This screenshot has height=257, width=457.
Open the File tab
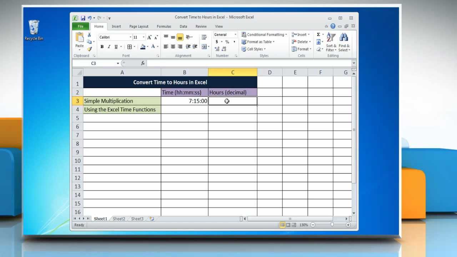(x=81, y=26)
